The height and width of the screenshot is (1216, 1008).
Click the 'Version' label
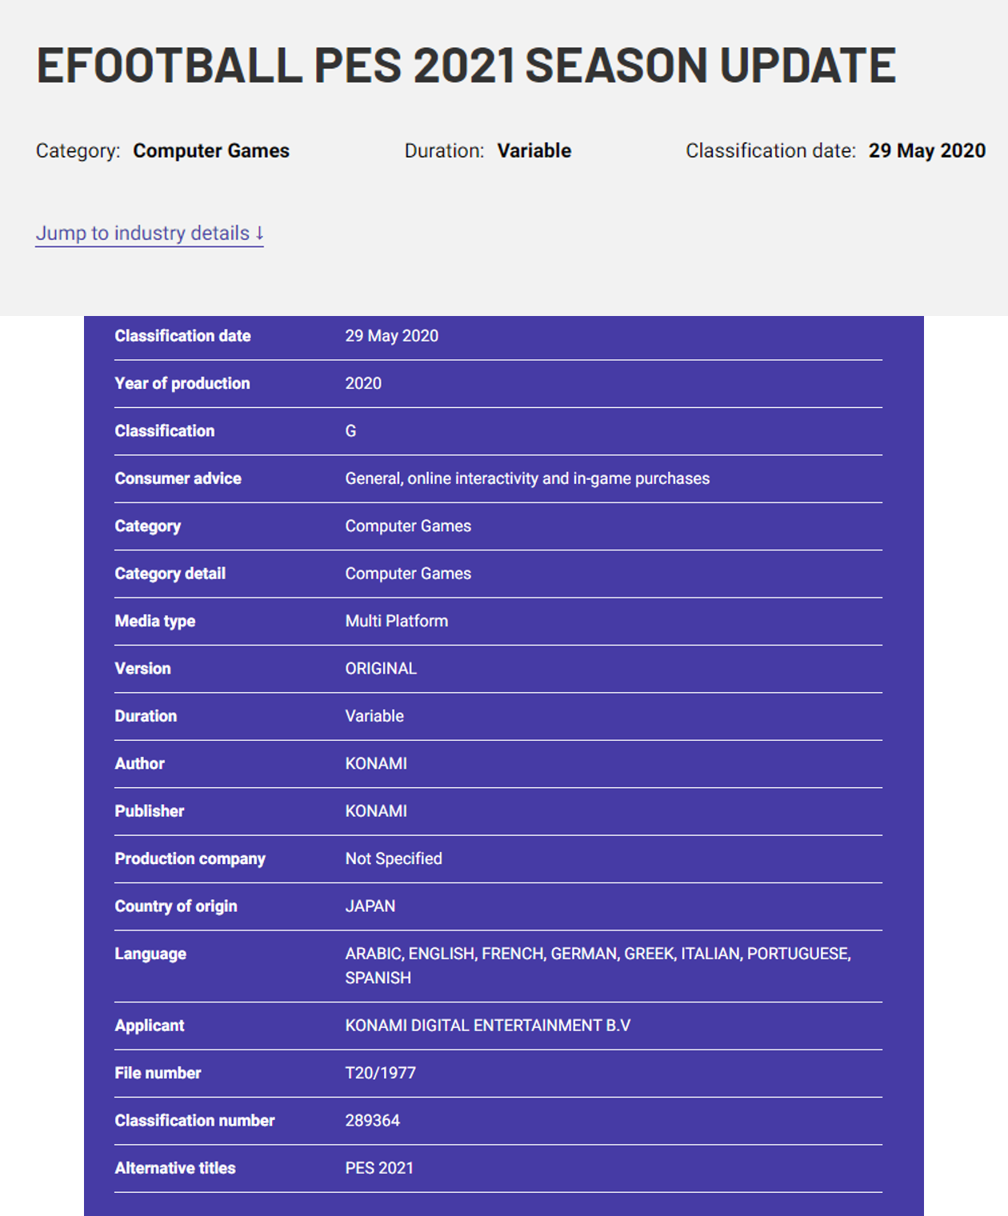tap(142, 669)
